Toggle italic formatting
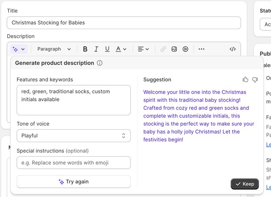This screenshot has width=271, height=197. click(x=96, y=49)
